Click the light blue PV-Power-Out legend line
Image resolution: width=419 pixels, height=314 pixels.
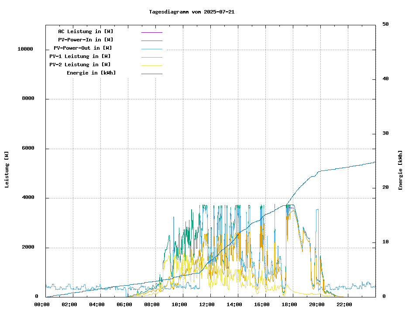(151, 49)
